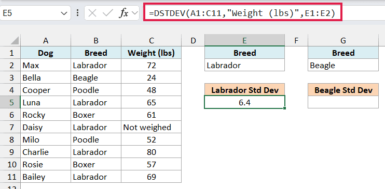Click the three-dot formula bar handle
Image resolution: width=385 pixels, height=189 pixels.
[78, 13]
